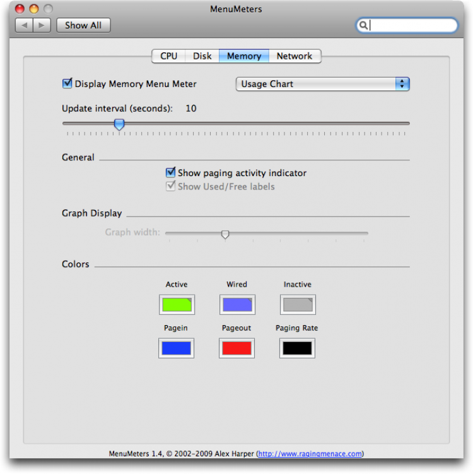
Task: Open the Active color swatch
Action: click(177, 304)
